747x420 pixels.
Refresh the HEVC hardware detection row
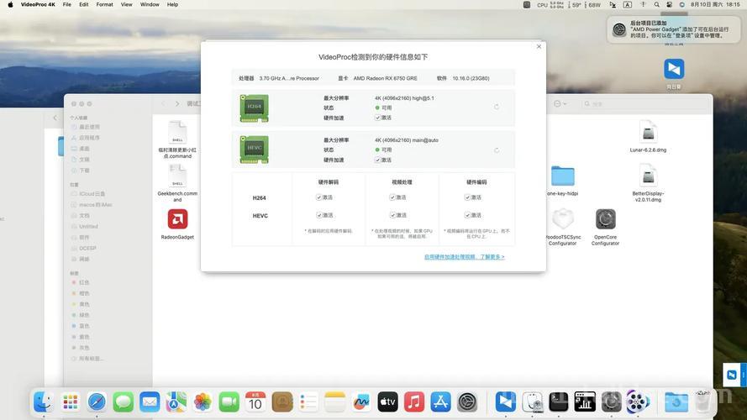click(497, 150)
